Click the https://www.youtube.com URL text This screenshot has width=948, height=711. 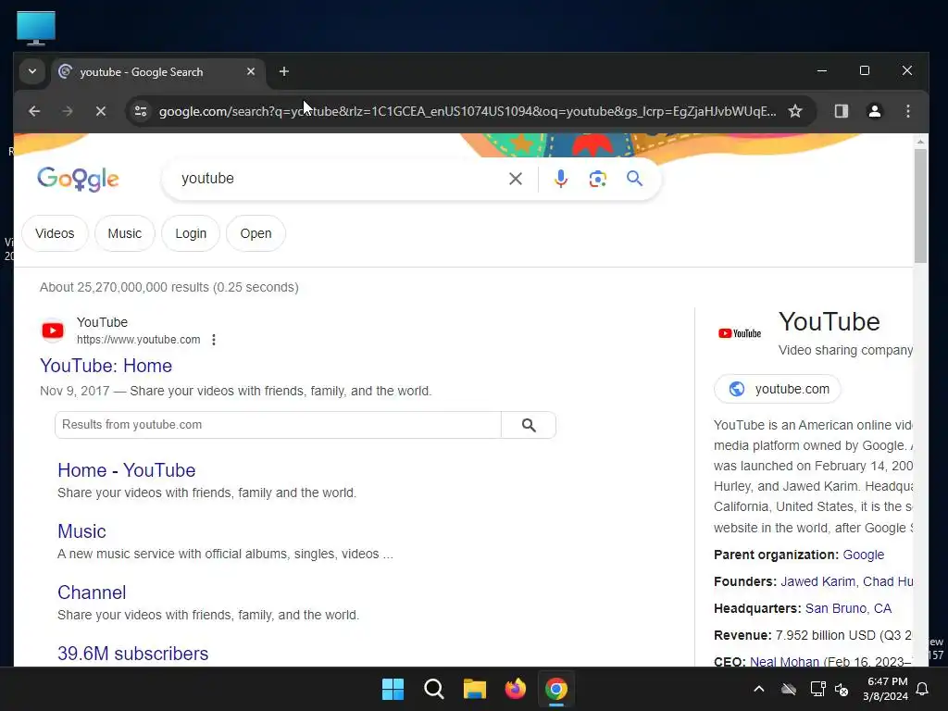(x=139, y=340)
